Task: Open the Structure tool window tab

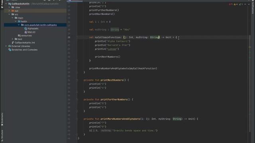Action: point(2,136)
